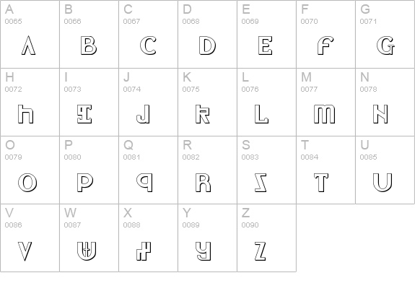Click the N glyph in cell 0078
The image size is (415, 304).
point(380,114)
